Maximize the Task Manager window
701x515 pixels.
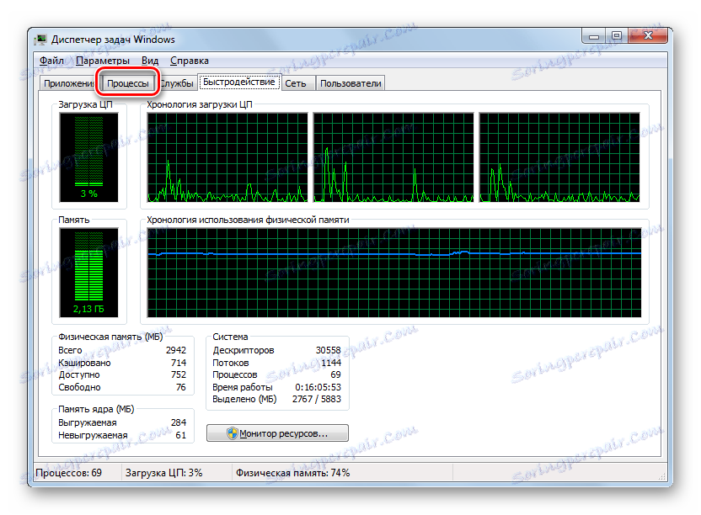(x=617, y=36)
